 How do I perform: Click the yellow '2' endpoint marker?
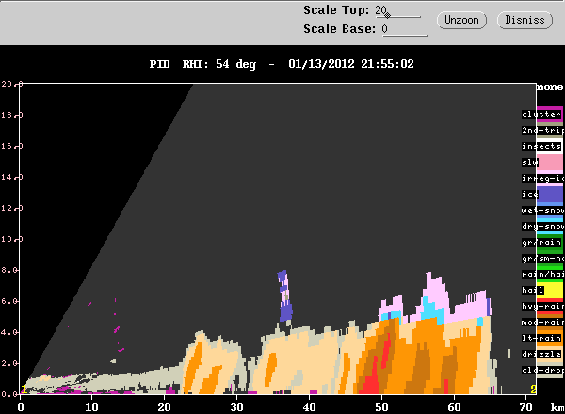[x=533, y=390]
